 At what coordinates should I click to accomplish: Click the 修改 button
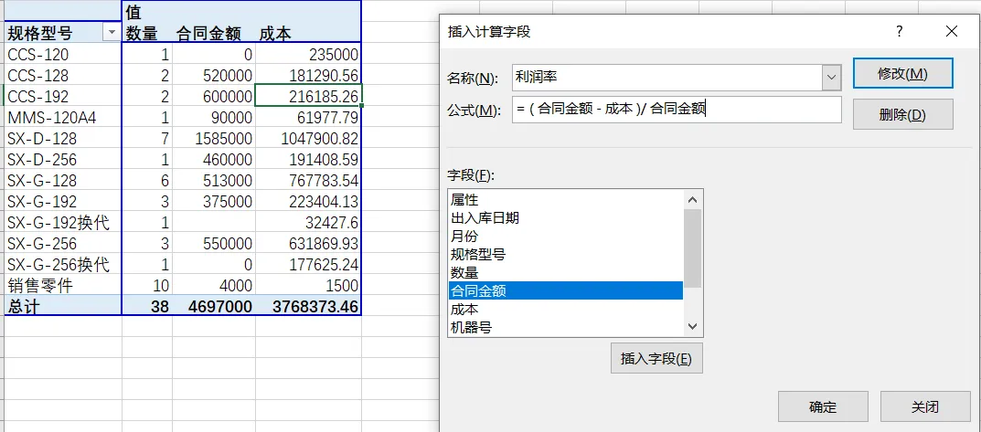[x=902, y=74]
